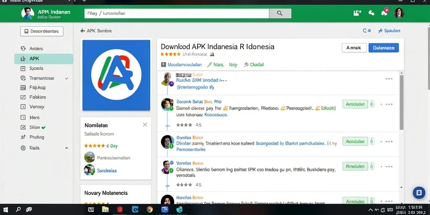The width and height of the screenshot is (430, 215).
Task: Click the large APK app logo thumbnail
Action: (x=116, y=75)
